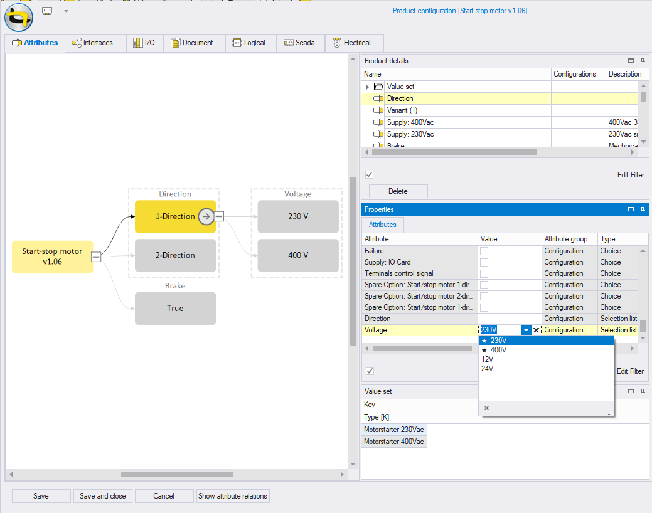
Task: Toggle the Supply: IO Card checkbox
Action: pos(484,262)
